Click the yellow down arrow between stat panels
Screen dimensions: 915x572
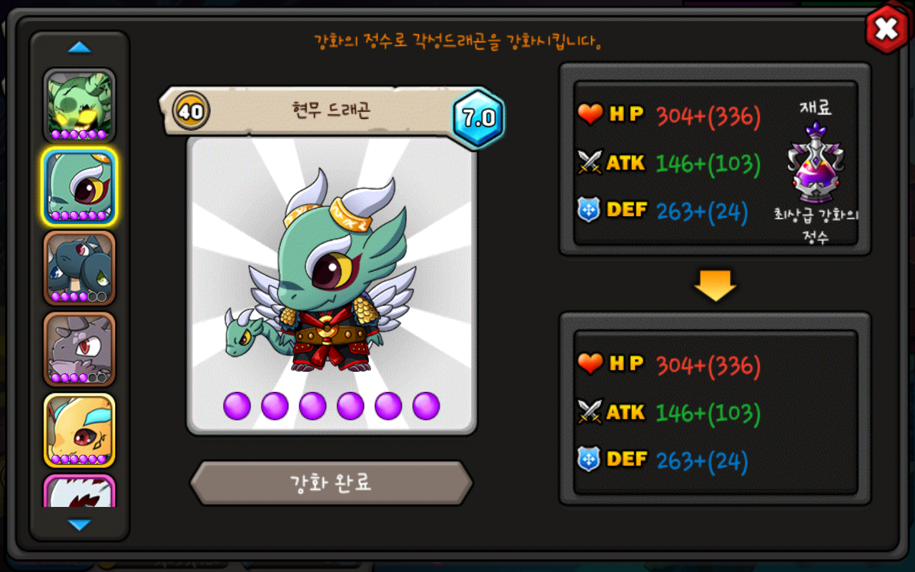(x=715, y=285)
